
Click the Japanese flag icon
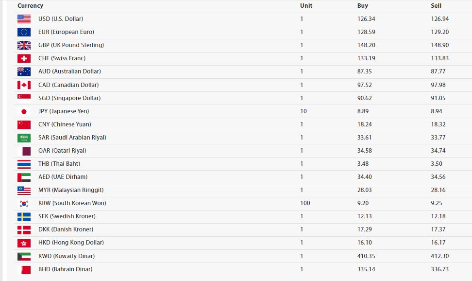point(24,111)
